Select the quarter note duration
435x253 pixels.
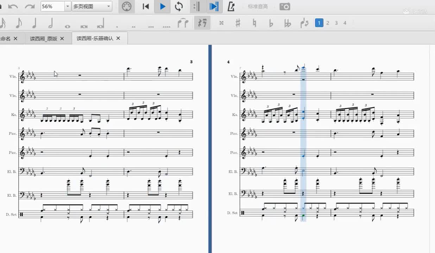[x=34, y=23]
